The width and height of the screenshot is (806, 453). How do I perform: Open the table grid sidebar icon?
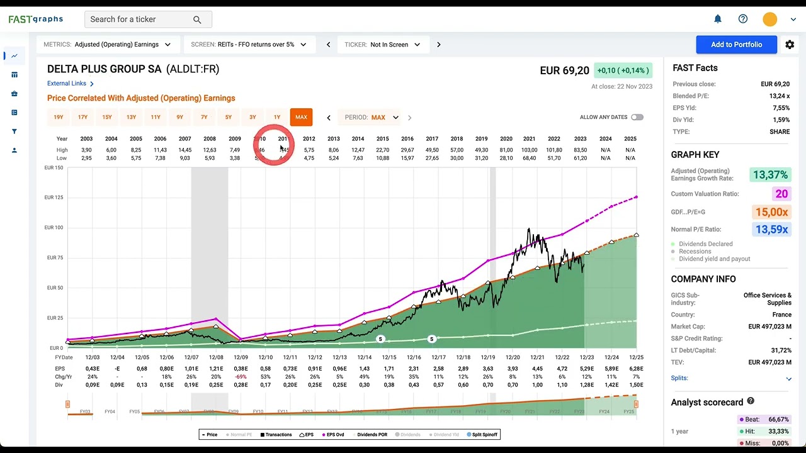(14, 75)
